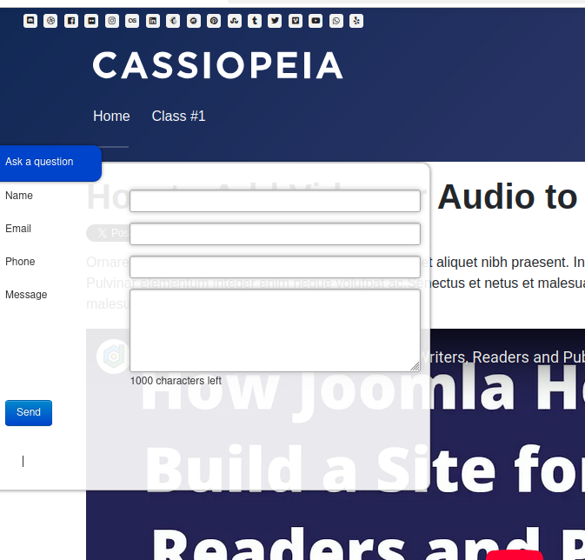Collapse the Ask a question tab
Image resolution: width=585 pixels, height=560 pixels.
point(50,163)
